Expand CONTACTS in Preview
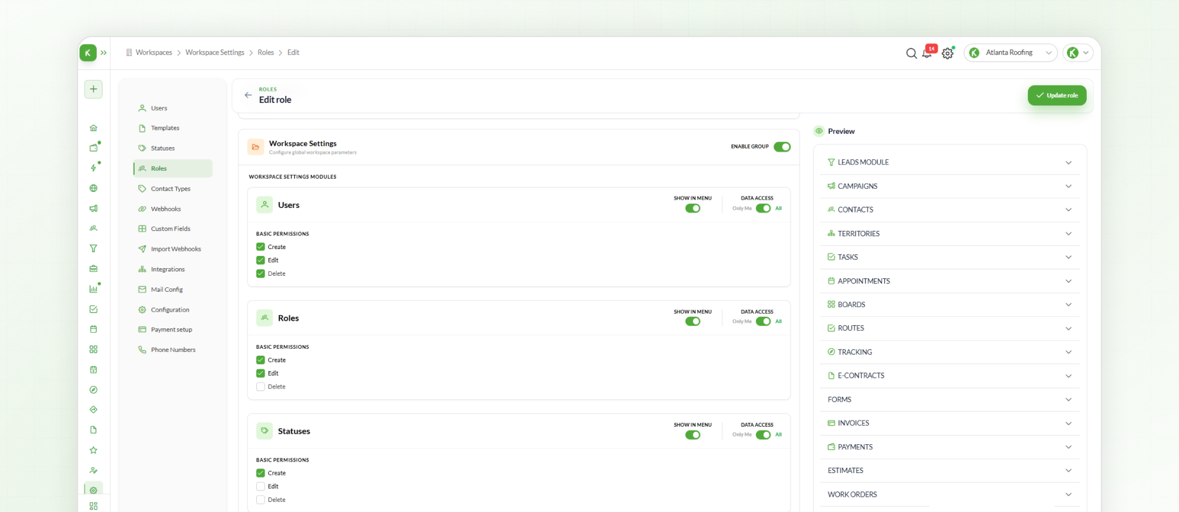Screen dimensions: 1179x512 click(x=950, y=210)
